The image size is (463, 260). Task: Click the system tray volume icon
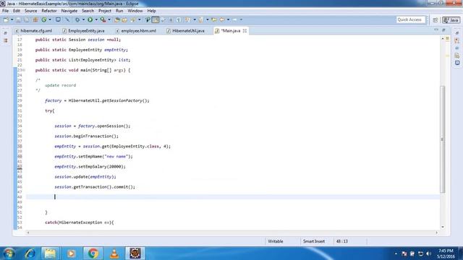(429, 253)
